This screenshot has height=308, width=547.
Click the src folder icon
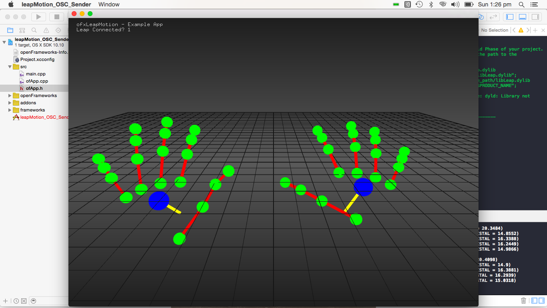point(16,67)
